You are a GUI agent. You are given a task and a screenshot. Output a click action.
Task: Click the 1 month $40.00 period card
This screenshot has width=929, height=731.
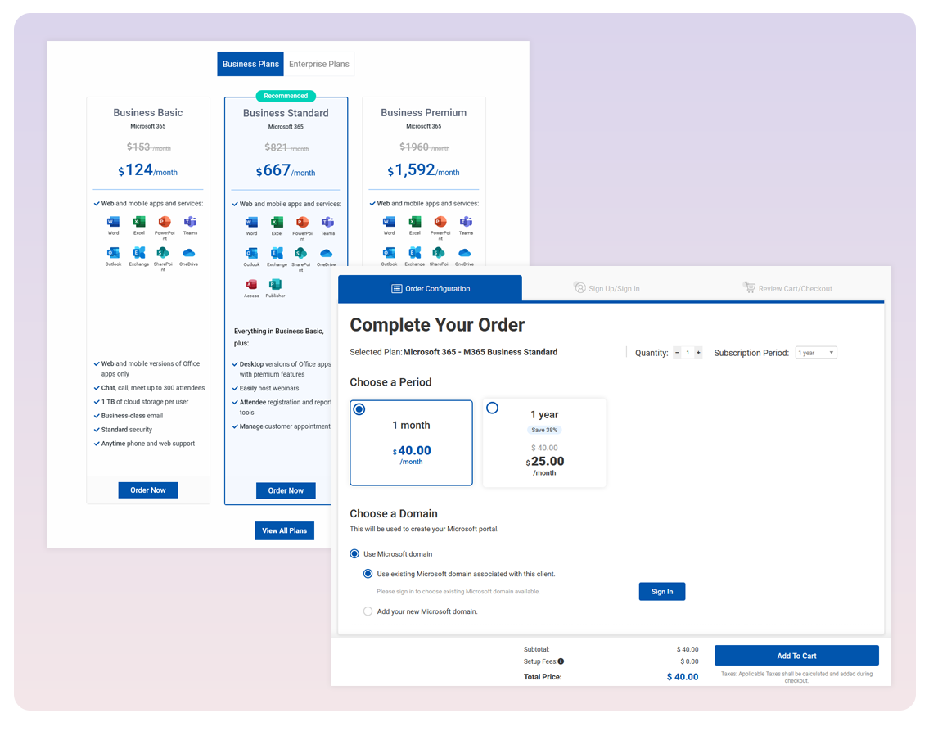(x=411, y=443)
